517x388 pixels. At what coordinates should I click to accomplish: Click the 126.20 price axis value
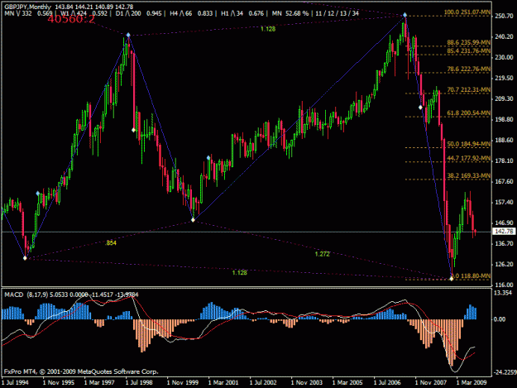(504, 264)
